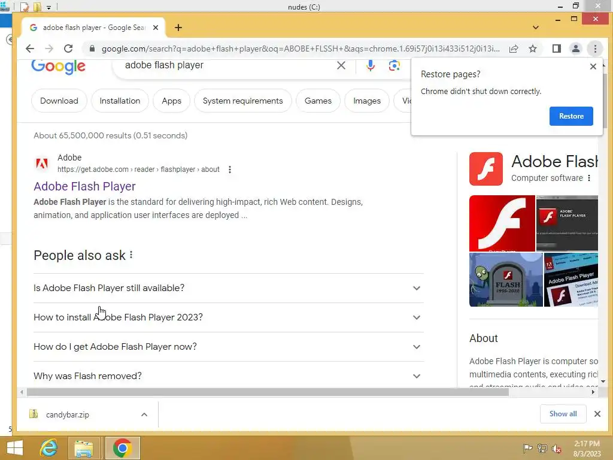
Task: Select the Apps filter chip
Action: pos(172,101)
